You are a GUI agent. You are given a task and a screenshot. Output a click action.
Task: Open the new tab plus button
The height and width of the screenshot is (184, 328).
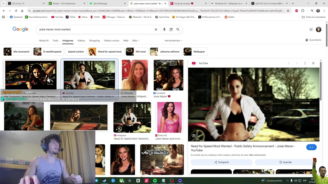click(293, 4)
